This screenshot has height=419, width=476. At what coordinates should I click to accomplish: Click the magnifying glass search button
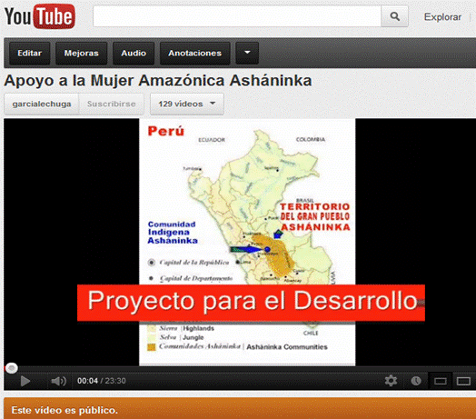coord(394,16)
